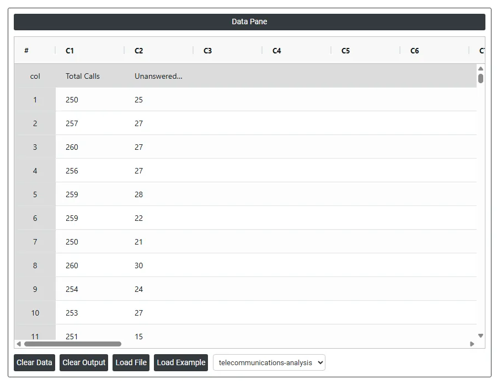Click the cell 24 in row 9
The image size is (497, 385).
pyautogui.click(x=159, y=289)
